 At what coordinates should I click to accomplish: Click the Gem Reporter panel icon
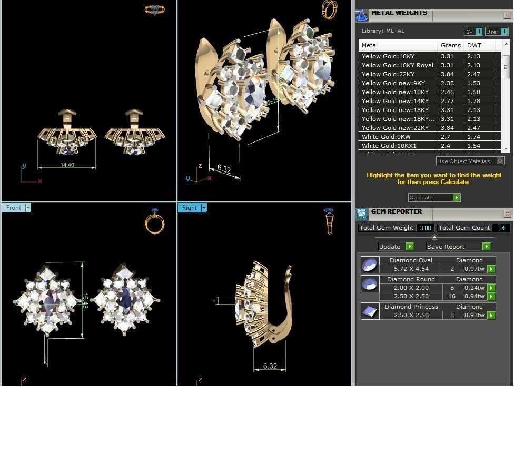point(362,215)
